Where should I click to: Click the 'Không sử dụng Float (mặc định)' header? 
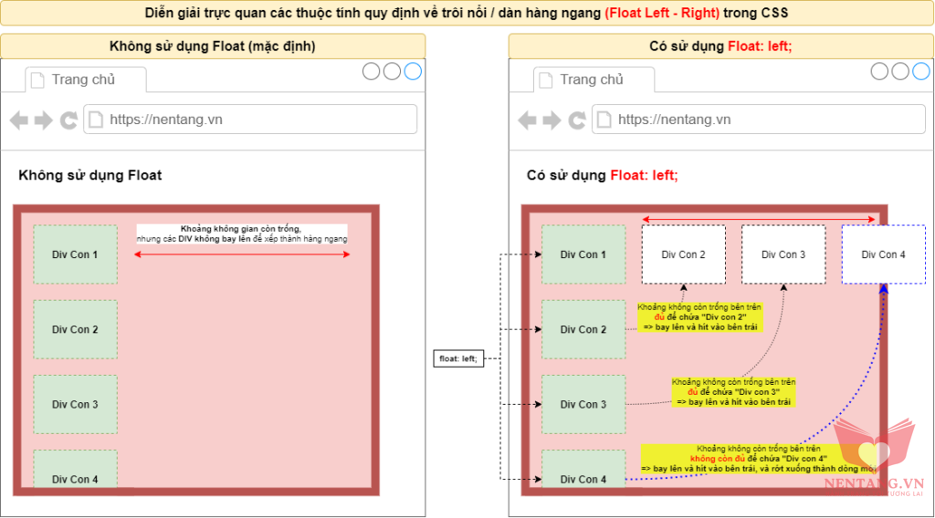point(213,47)
